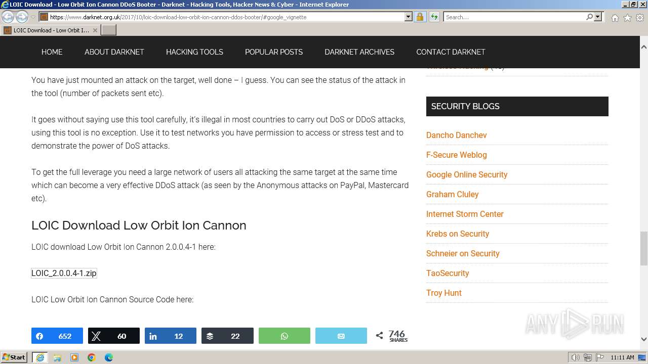The image size is (648, 364).
Task: Click the page favicon in address bar
Action: (44, 17)
